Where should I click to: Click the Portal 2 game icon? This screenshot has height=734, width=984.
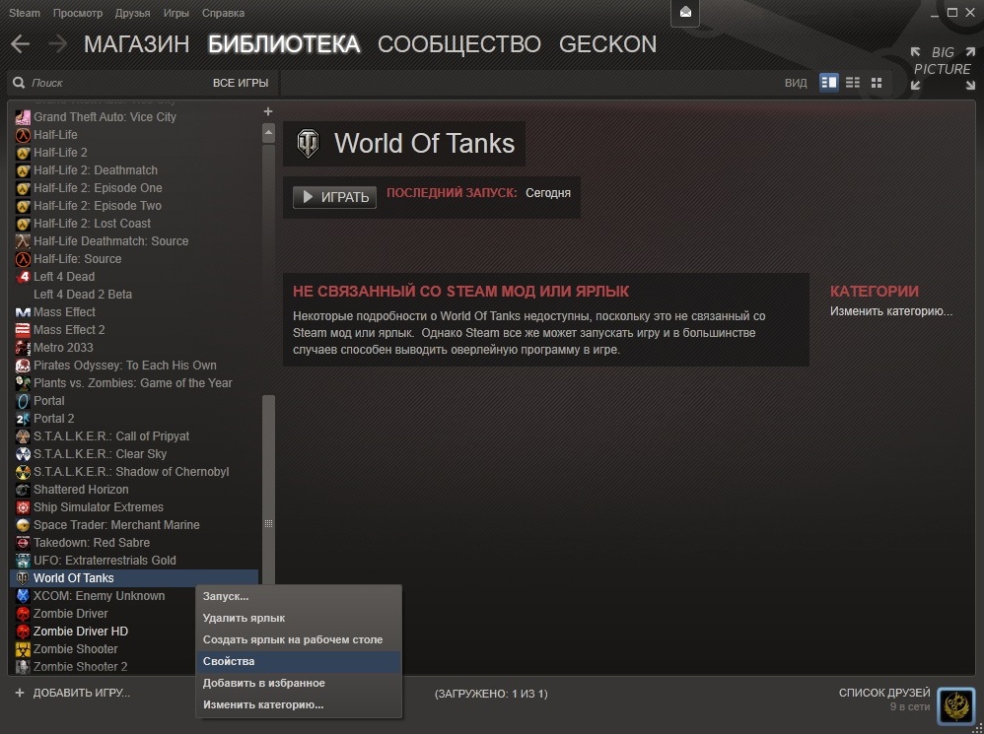(x=23, y=419)
